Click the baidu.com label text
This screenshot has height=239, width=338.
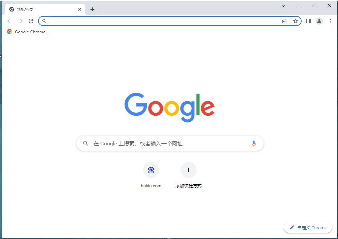(x=151, y=186)
